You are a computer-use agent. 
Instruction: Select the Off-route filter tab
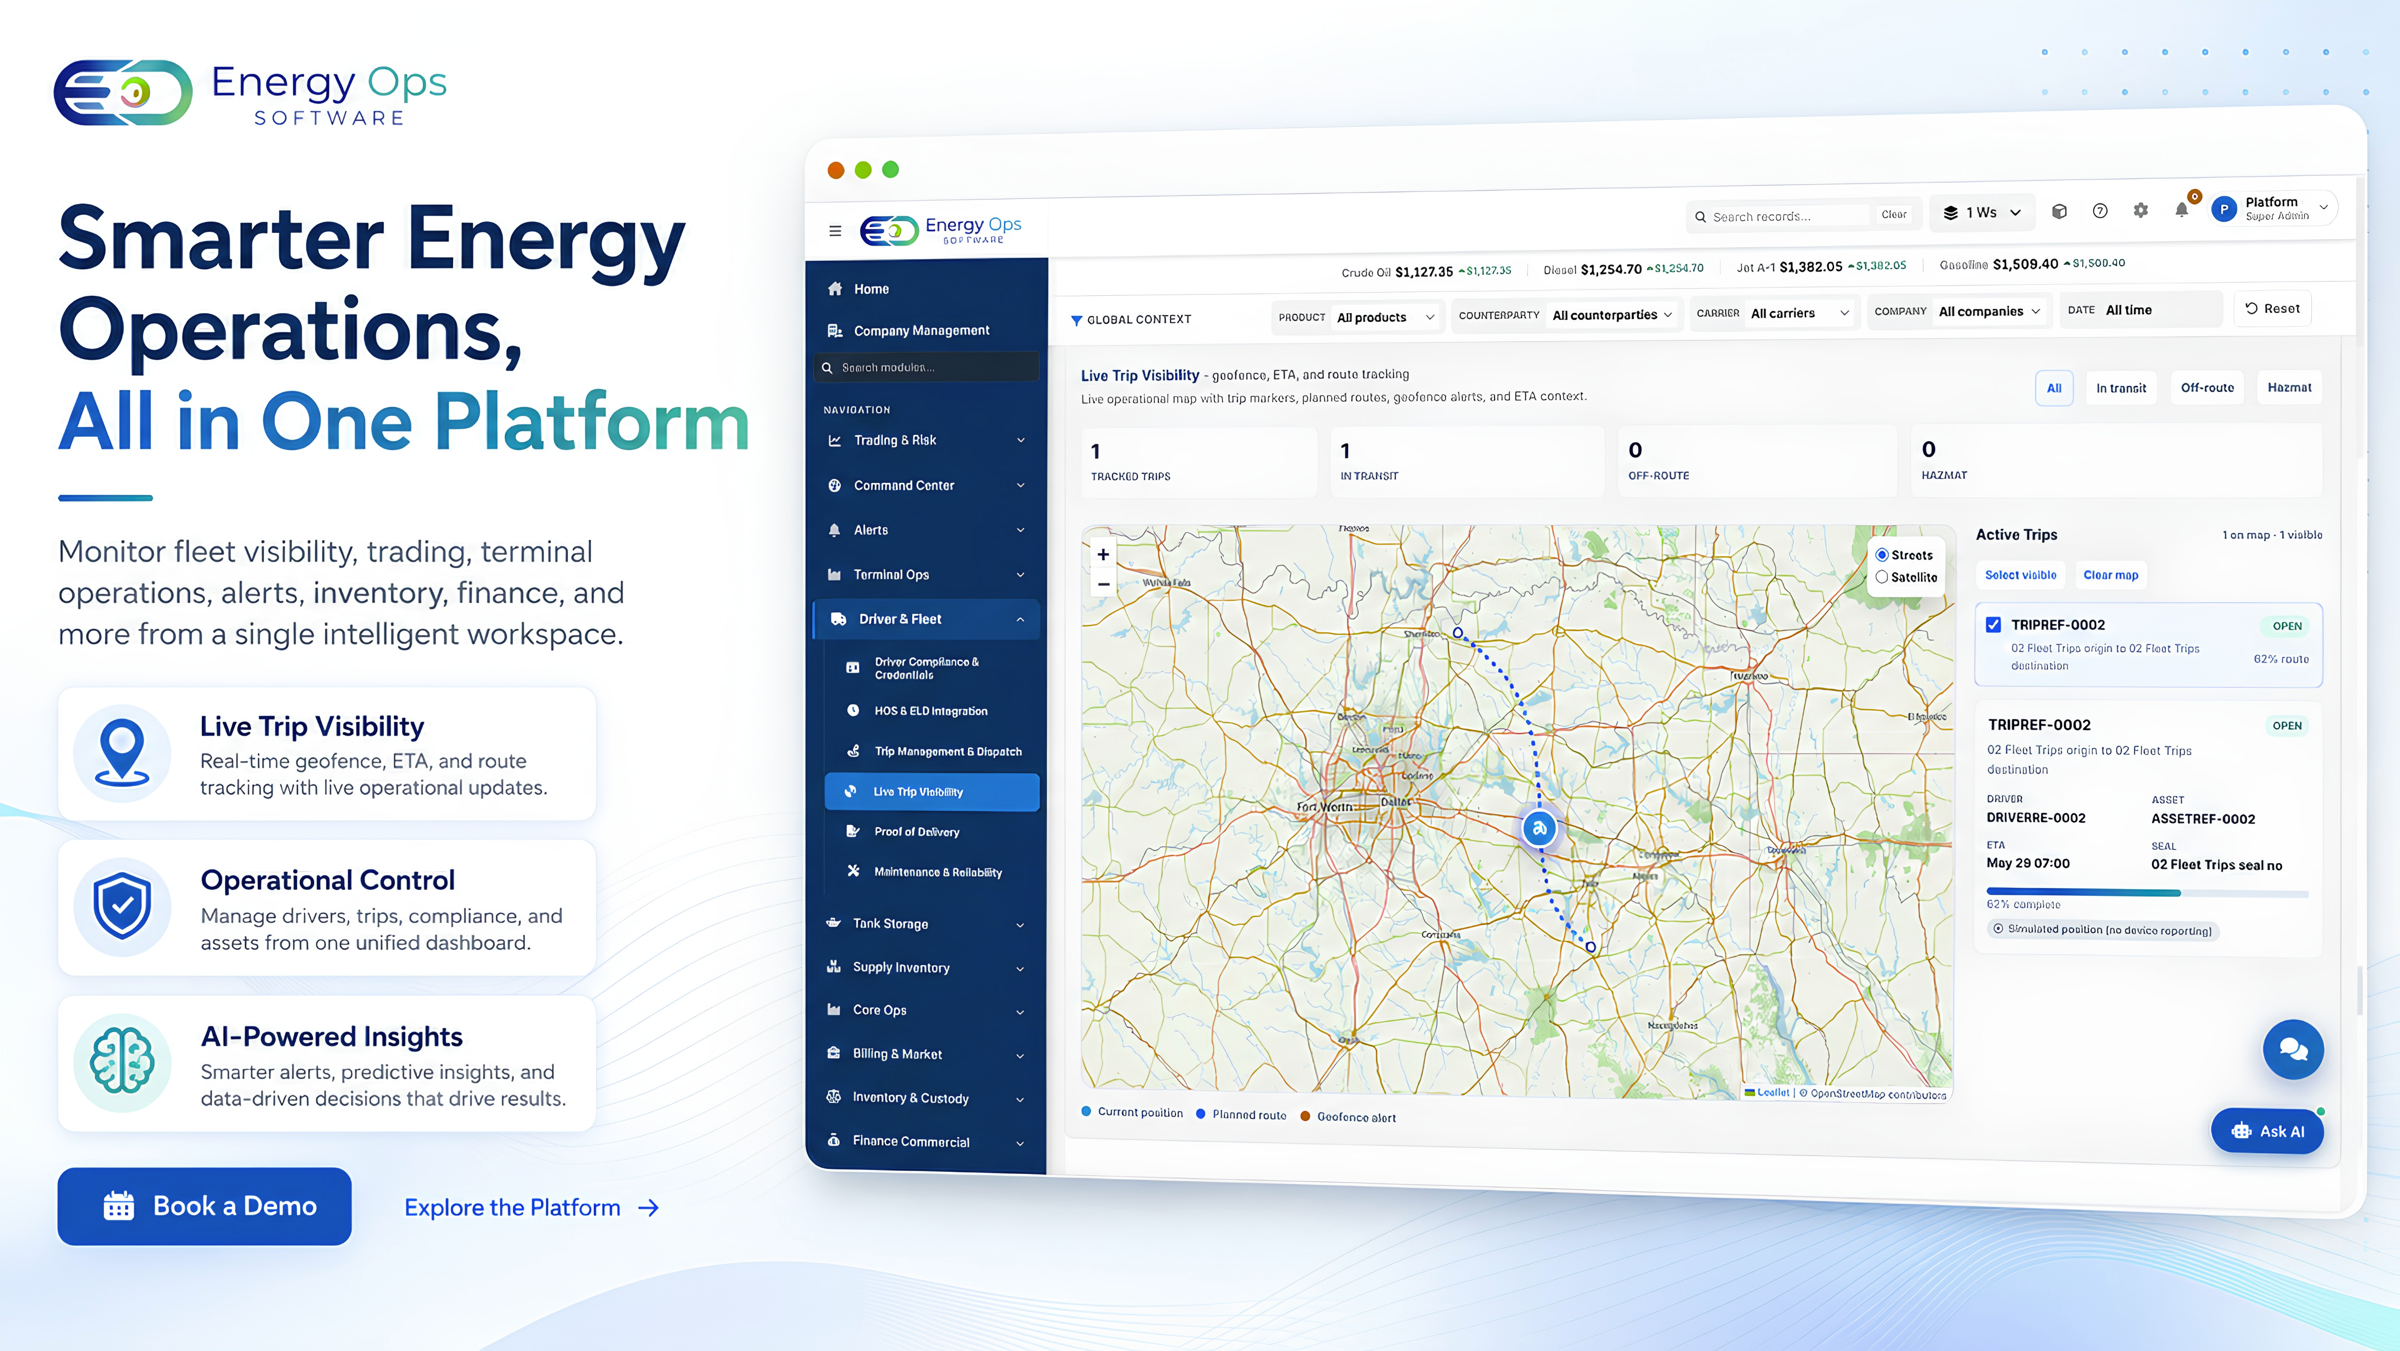[2207, 388]
